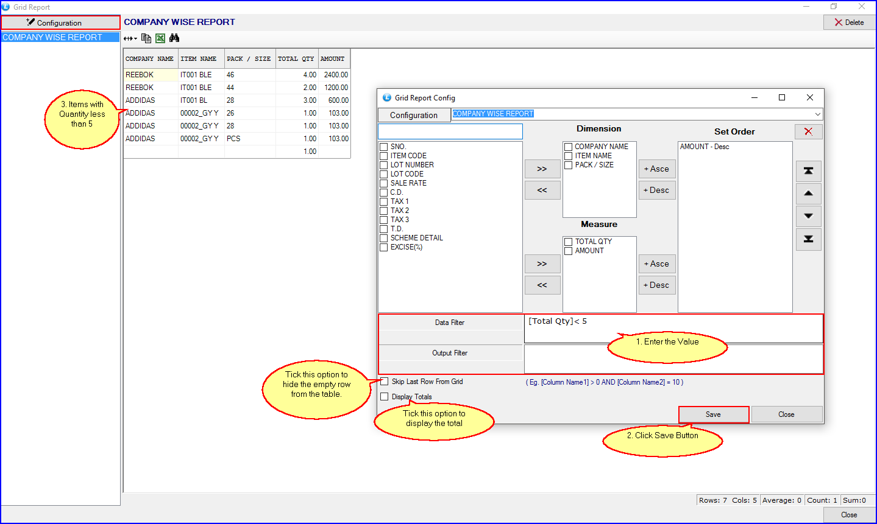Image resolution: width=877 pixels, height=524 pixels.
Task: Move selected order item to bottom
Action: [x=808, y=239]
